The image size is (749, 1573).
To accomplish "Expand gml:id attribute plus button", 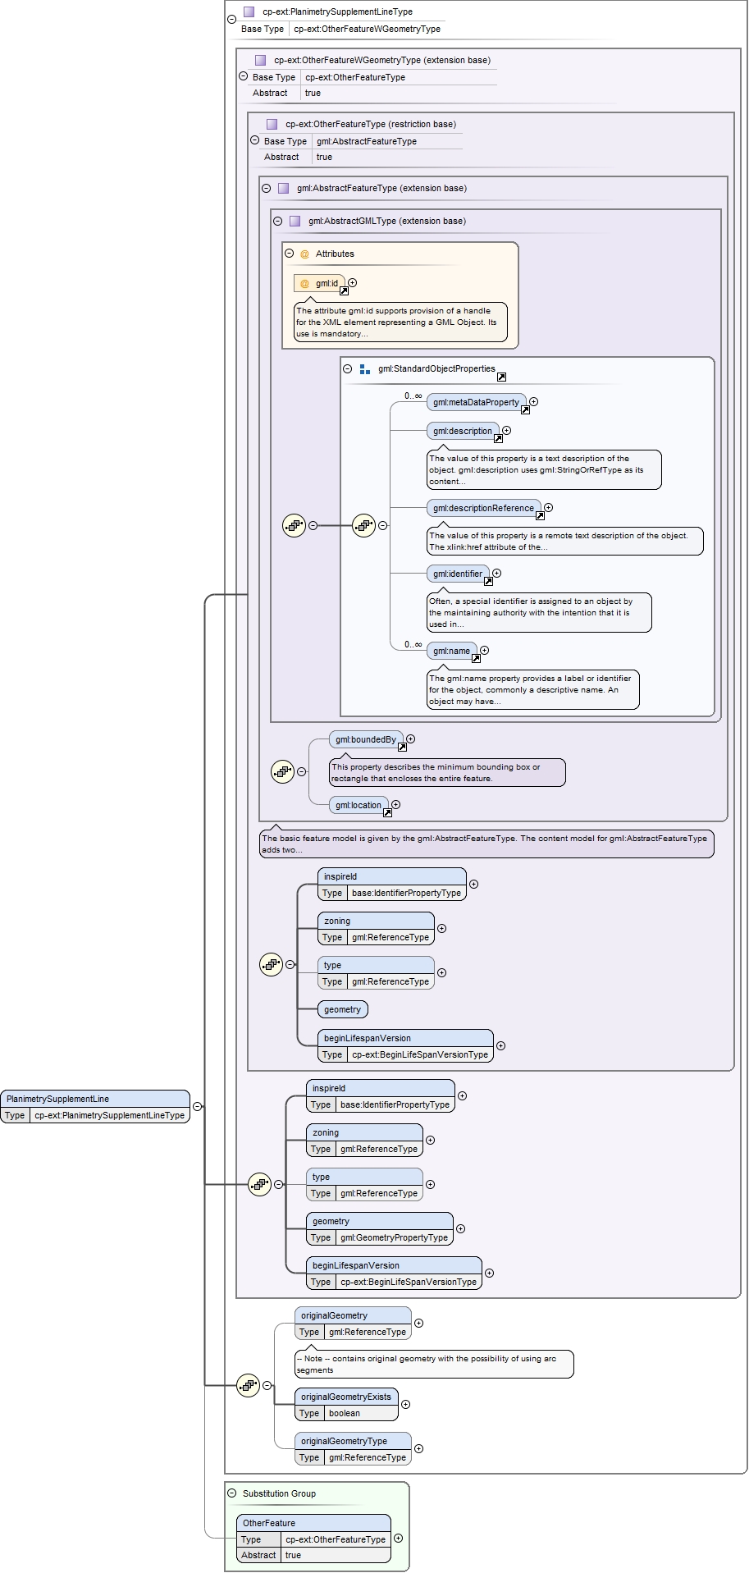I will (353, 282).
